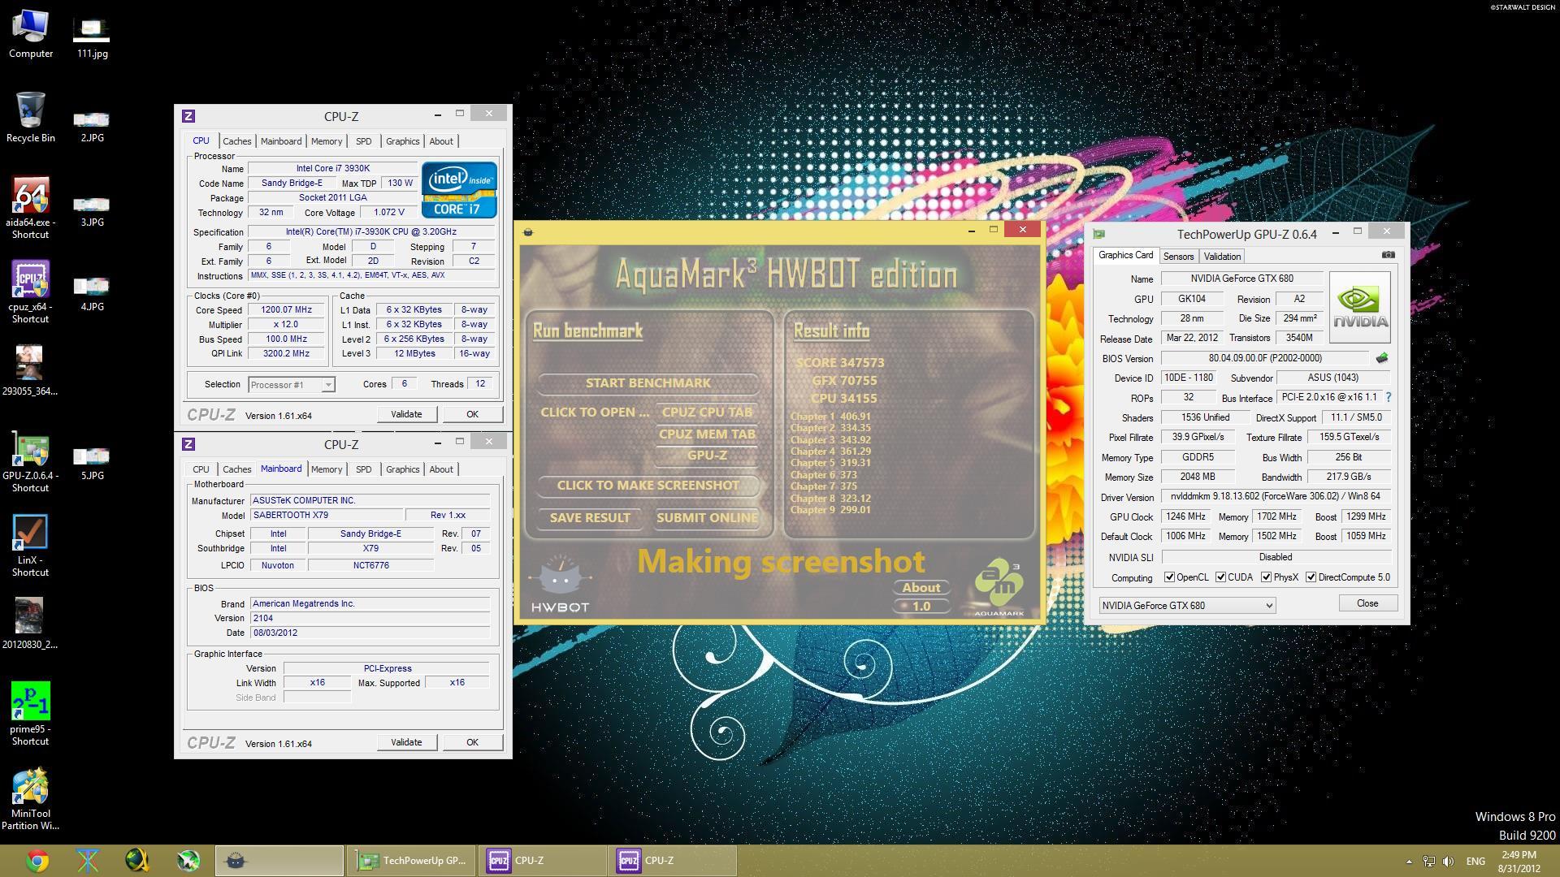Switch to Sensors tab in GPU-Z

pos(1178,257)
